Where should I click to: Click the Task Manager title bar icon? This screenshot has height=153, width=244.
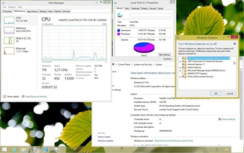click(3, 3)
